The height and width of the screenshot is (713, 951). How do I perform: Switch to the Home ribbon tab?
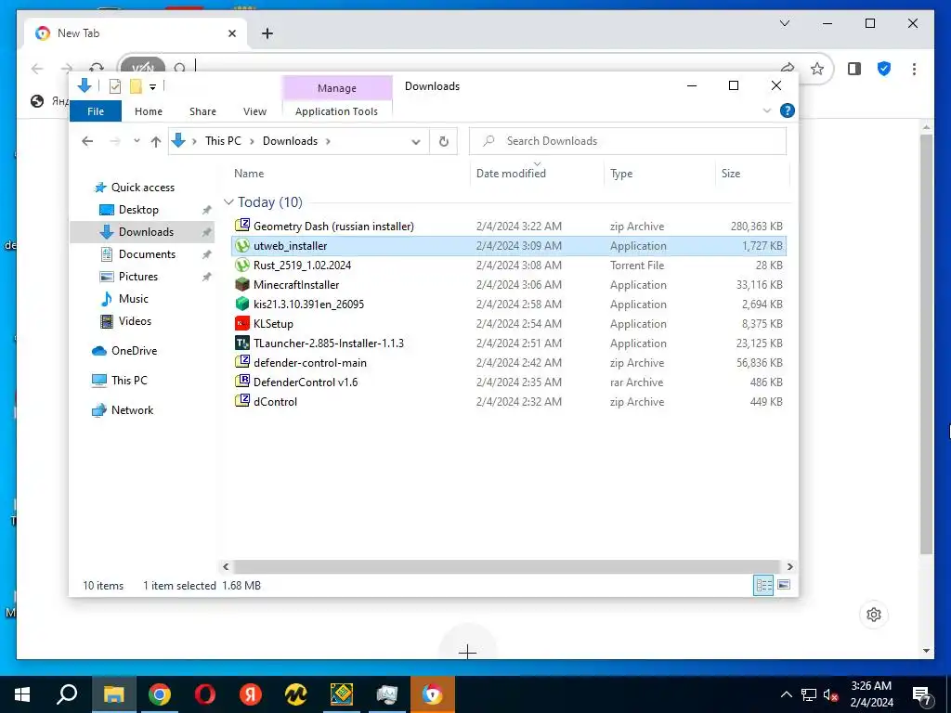click(x=149, y=111)
